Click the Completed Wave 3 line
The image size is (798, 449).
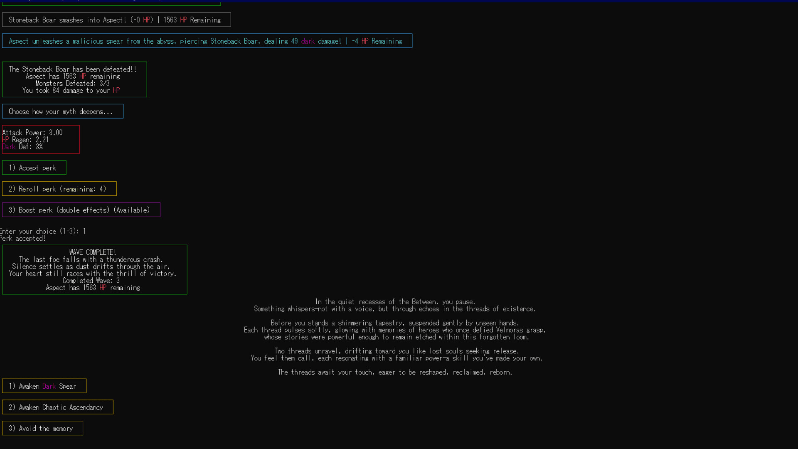click(91, 280)
